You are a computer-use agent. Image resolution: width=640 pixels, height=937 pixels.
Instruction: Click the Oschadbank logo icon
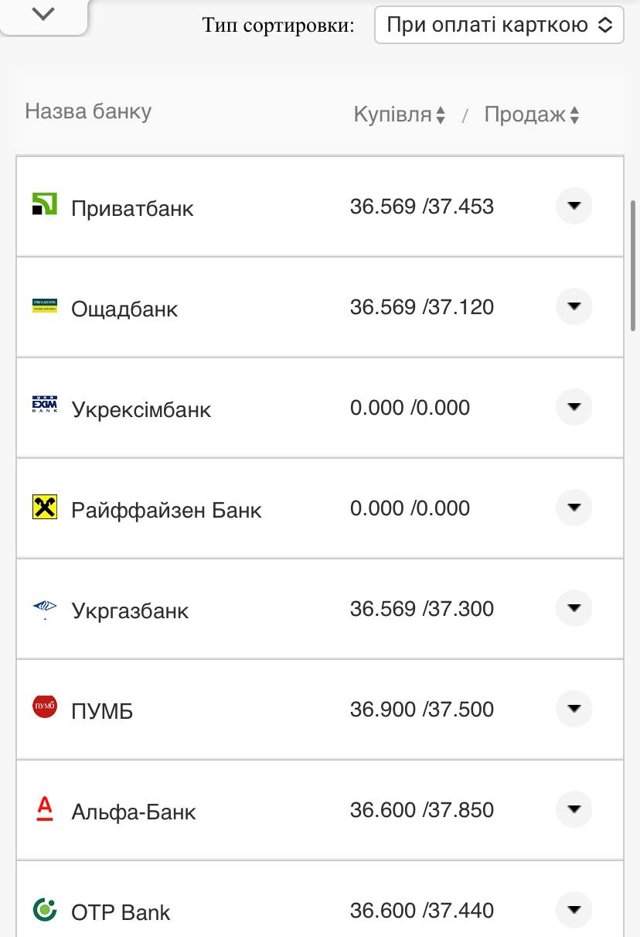tap(45, 306)
